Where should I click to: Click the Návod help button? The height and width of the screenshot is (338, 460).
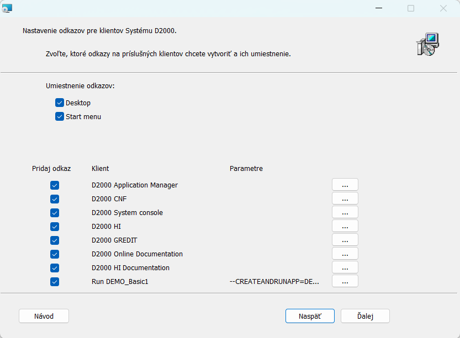click(x=44, y=316)
